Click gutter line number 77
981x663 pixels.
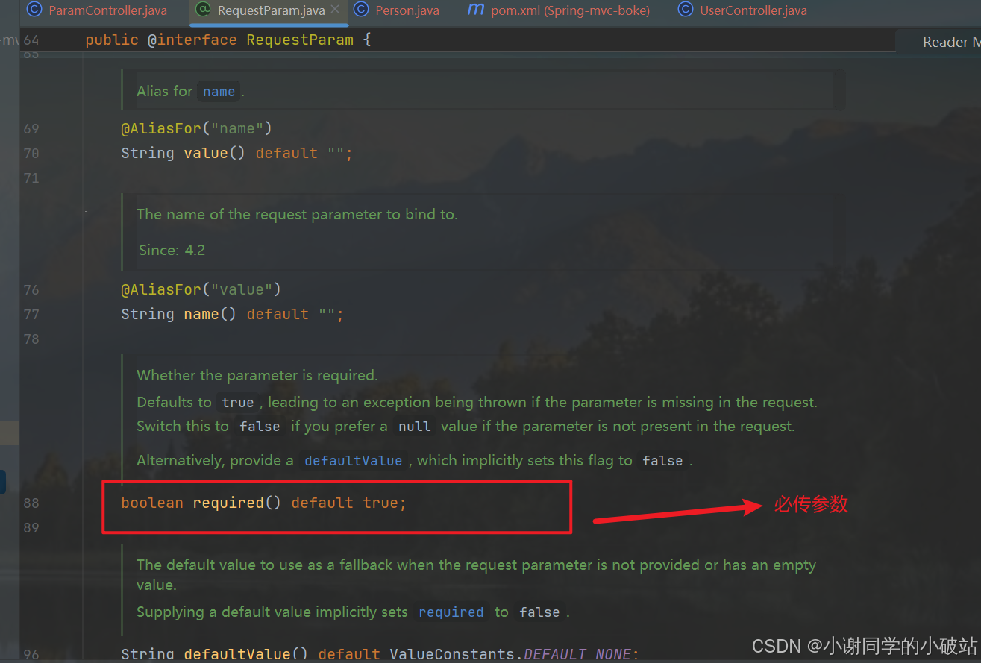point(31,314)
